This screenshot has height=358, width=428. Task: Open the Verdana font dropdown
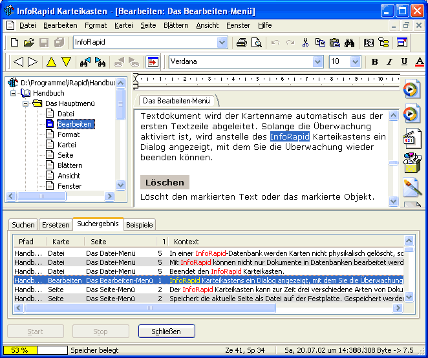tap(317, 61)
